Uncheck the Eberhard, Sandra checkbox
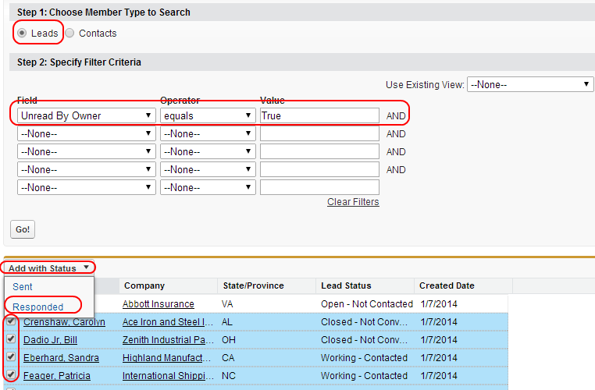The height and width of the screenshot is (390, 595). 11,356
